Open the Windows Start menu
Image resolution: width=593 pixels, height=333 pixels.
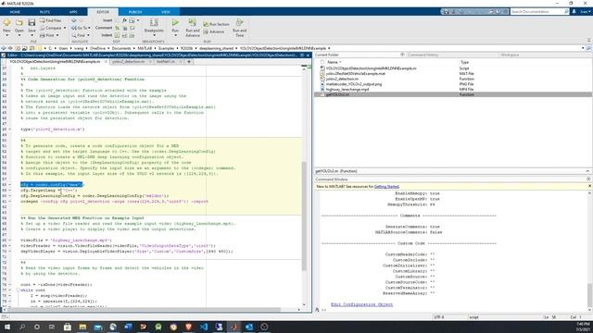tap(6, 327)
